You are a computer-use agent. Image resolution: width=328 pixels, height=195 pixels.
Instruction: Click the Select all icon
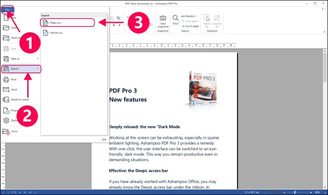(207, 18)
